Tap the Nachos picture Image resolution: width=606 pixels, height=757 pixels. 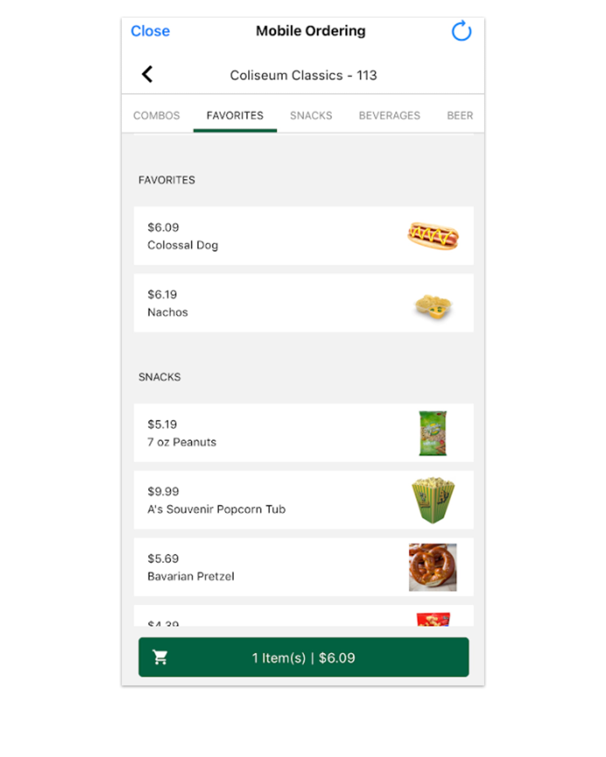(433, 306)
